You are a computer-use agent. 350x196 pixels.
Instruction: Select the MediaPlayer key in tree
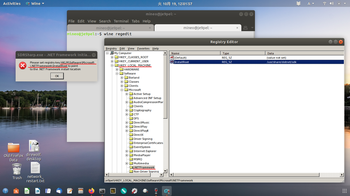[x=142, y=155]
